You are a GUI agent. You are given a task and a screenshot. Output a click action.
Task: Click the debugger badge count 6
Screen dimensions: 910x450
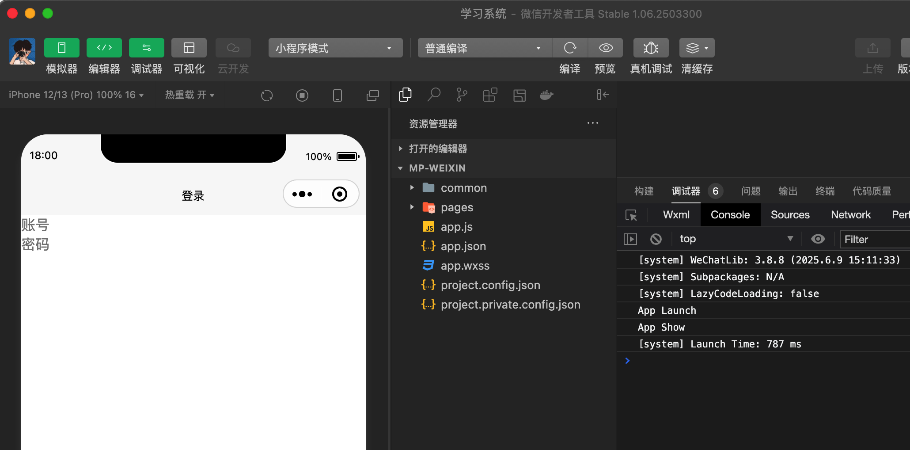click(716, 191)
